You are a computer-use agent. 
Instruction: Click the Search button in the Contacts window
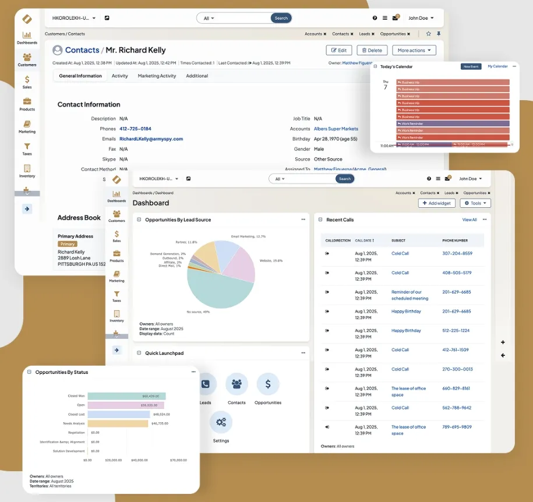point(281,18)
